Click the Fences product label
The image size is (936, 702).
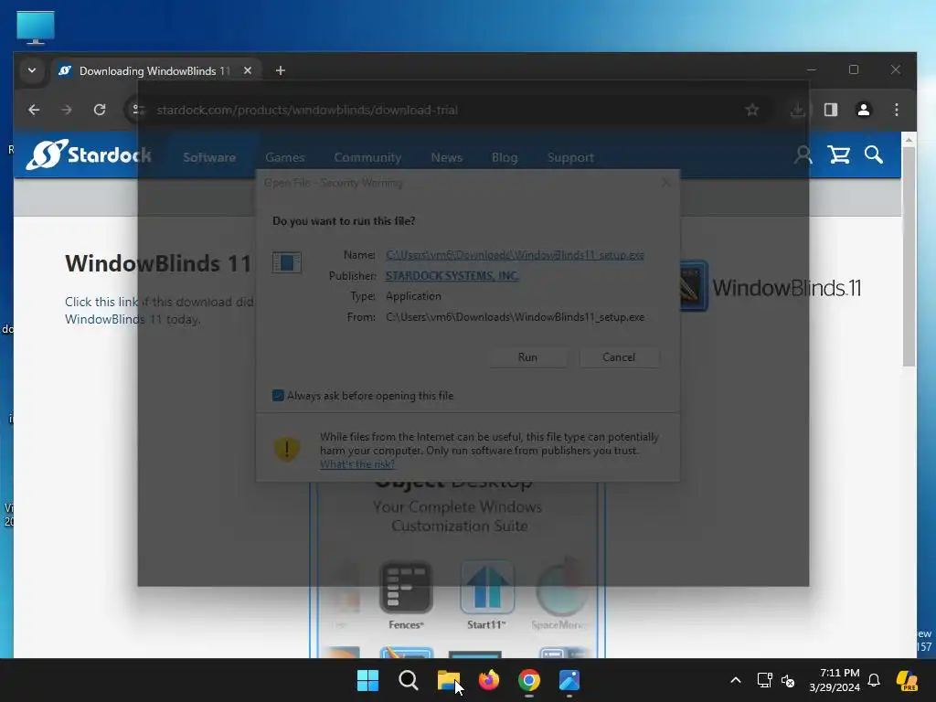point(406,624)
